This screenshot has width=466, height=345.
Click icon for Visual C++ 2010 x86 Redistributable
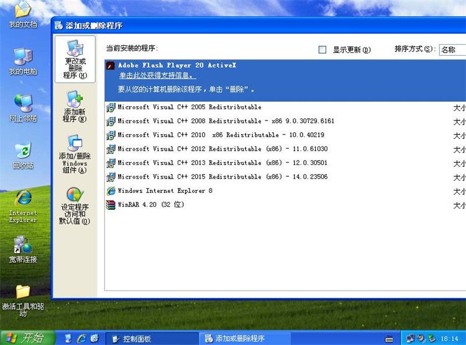(x=111, y=135)
